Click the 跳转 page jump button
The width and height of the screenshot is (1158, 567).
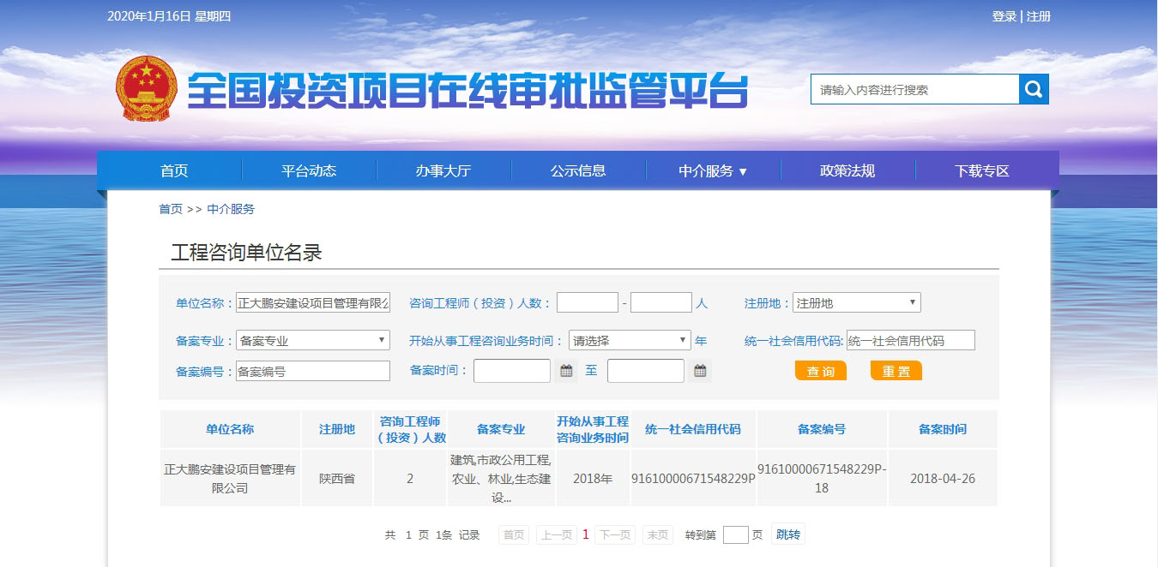(787, 534)
